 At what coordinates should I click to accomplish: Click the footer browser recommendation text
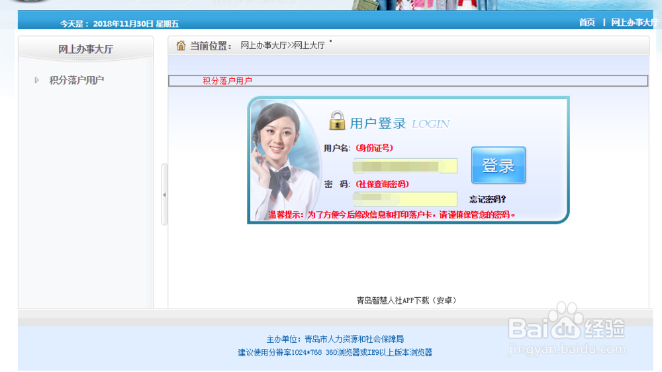[335, 353]
